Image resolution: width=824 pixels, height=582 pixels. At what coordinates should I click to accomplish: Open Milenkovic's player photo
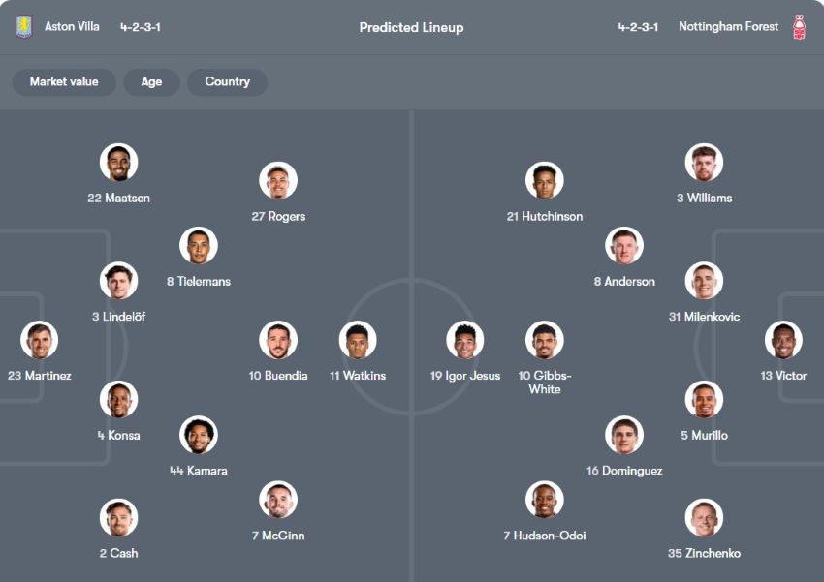point(704,281)
